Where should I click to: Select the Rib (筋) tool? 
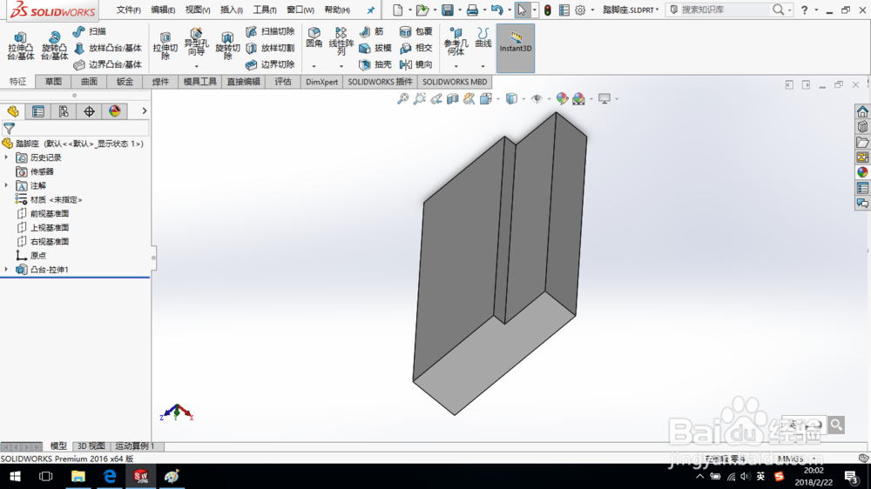(372, 31)
